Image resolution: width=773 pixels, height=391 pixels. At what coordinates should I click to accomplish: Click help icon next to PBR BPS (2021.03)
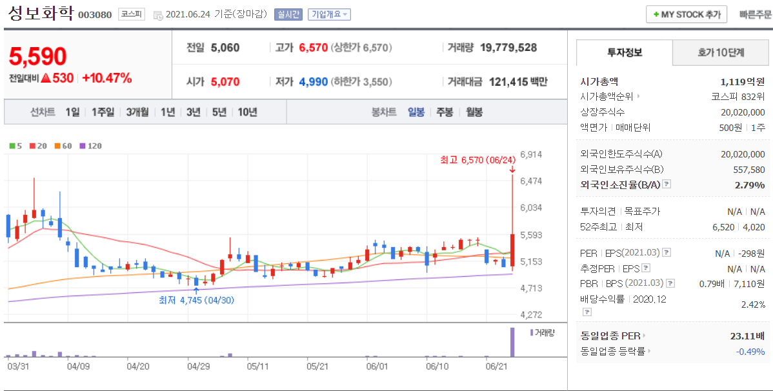[x=670, y=283]
